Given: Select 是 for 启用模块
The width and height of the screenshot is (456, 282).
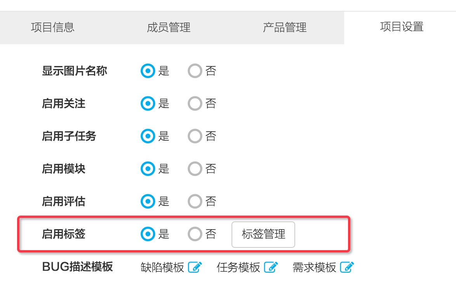Looking at the screenshot, I should (x=148, y=168).
